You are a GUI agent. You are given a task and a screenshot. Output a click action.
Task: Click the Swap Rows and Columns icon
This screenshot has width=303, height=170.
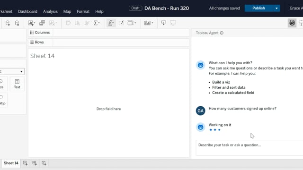[x=68, y=23]
